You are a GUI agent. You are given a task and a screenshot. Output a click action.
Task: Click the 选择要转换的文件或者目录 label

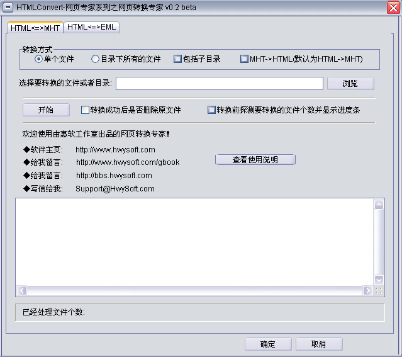65,83
